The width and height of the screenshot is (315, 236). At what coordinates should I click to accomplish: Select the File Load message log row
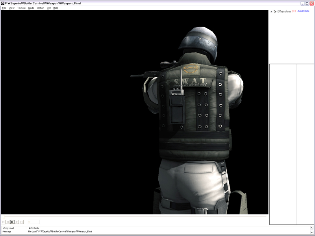[60, 232]
